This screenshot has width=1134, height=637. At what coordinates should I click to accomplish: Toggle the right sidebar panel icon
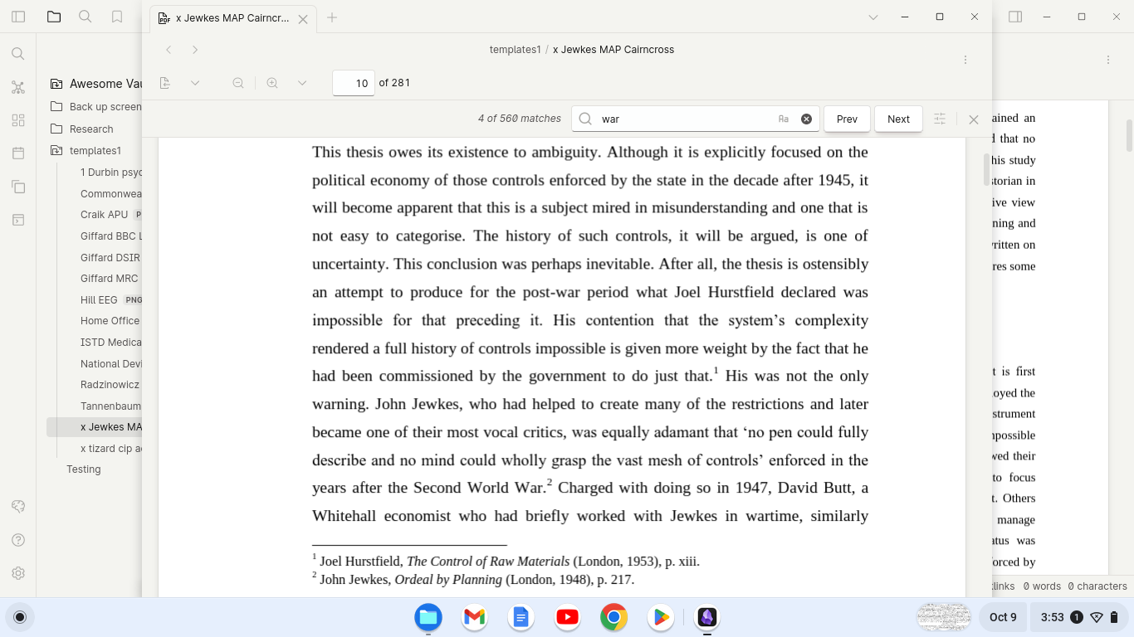click(x=1015, y=17)
